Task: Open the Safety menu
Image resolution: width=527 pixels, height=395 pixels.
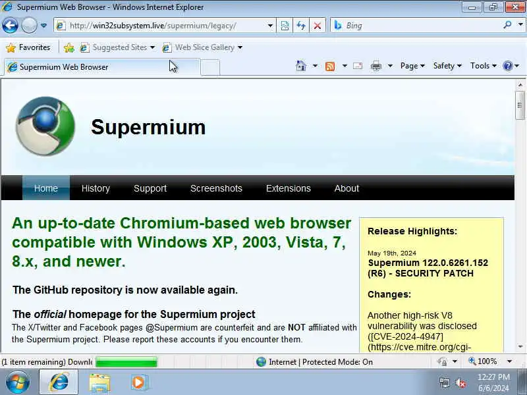Action: [447, 66]
